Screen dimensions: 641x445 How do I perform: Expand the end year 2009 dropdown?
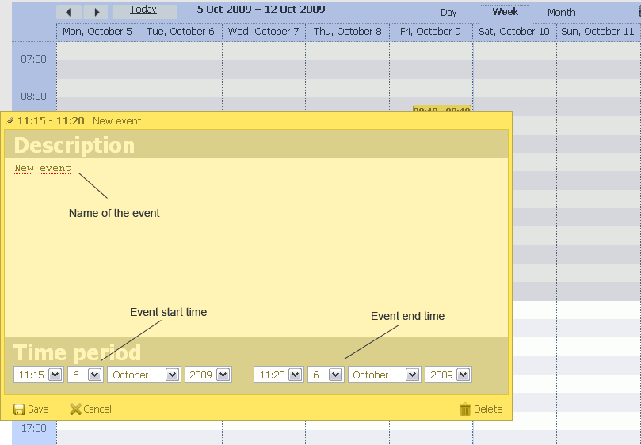[464, 375]
